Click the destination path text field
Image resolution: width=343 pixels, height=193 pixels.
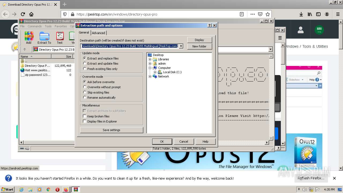[x=129, y=46]
